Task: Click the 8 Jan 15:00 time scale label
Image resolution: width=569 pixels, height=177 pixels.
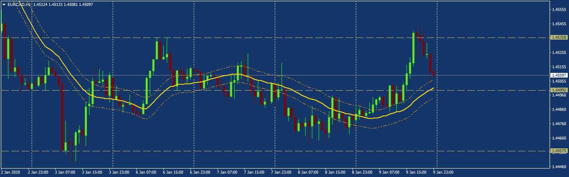Action: click(335, 172)
